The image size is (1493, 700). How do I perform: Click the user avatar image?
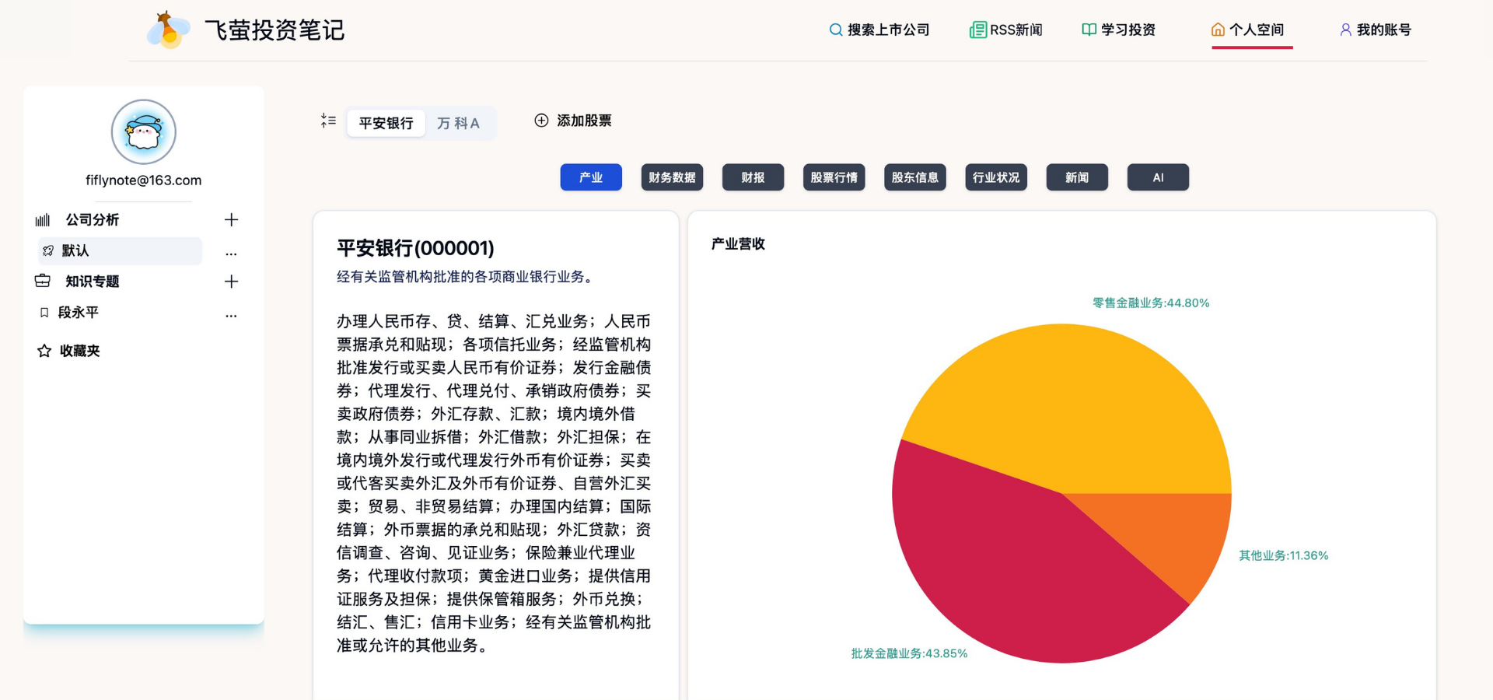[x=144, y=131]
